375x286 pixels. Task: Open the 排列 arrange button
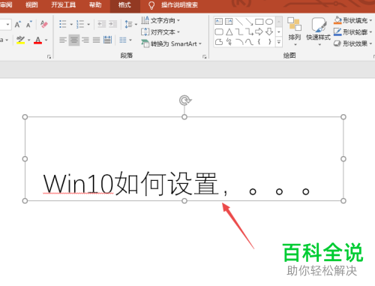point(295,32)
